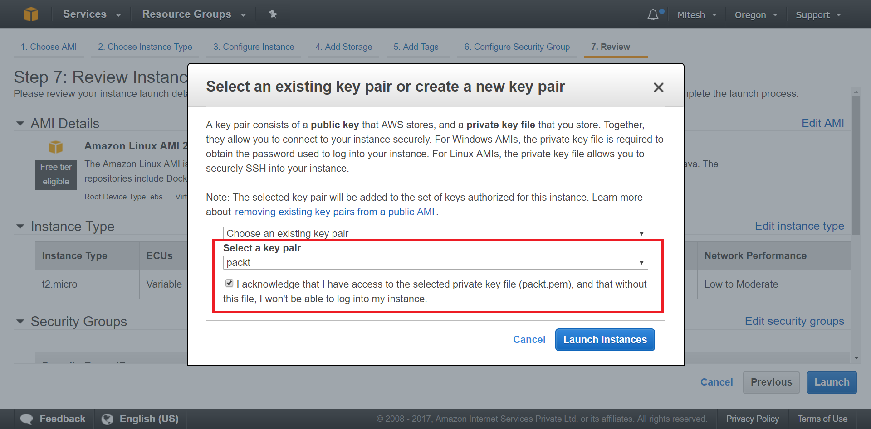The image size is (871, 429).
Task: Toggle the private key acknowledgement checkbox
Action: pyautogui.click(x=229, y=283)
